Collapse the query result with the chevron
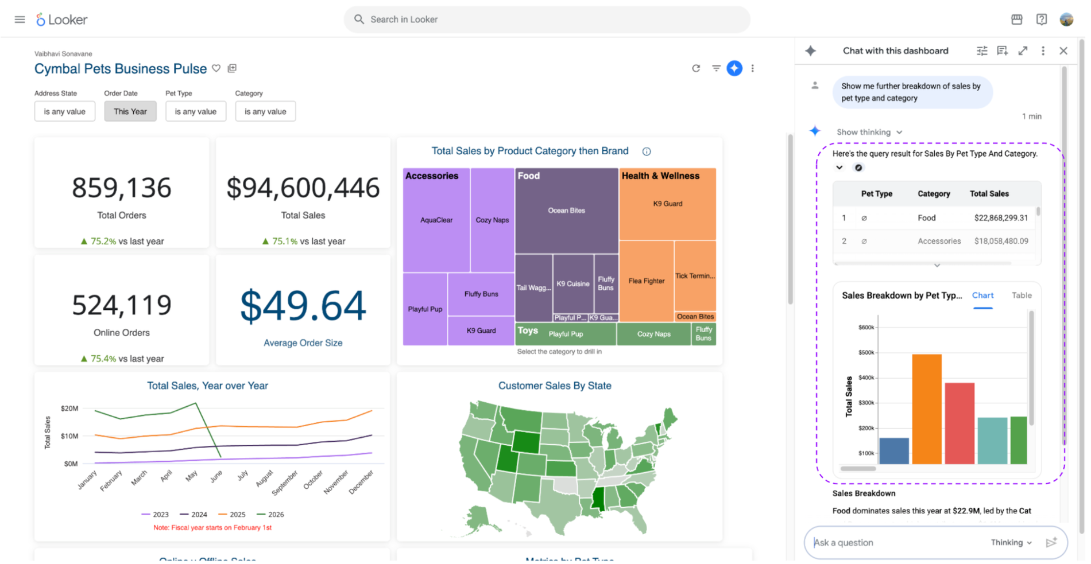 pyautogui.click(x=839, y=168)
